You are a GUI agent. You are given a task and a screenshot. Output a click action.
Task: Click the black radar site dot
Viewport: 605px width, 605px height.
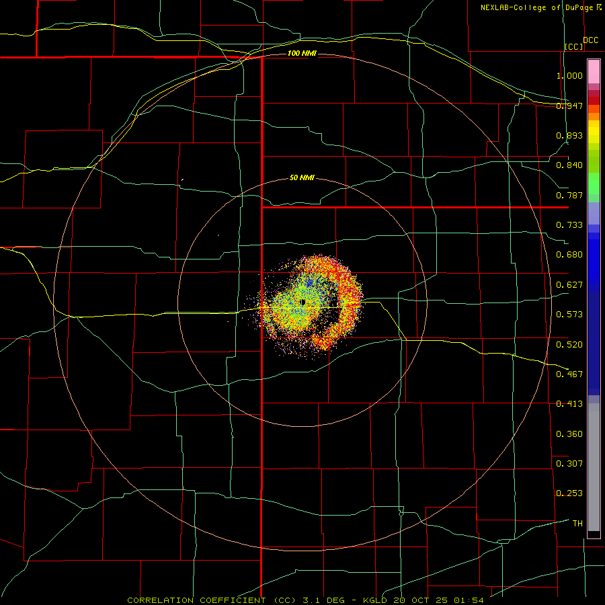click(x=303, y=302)
